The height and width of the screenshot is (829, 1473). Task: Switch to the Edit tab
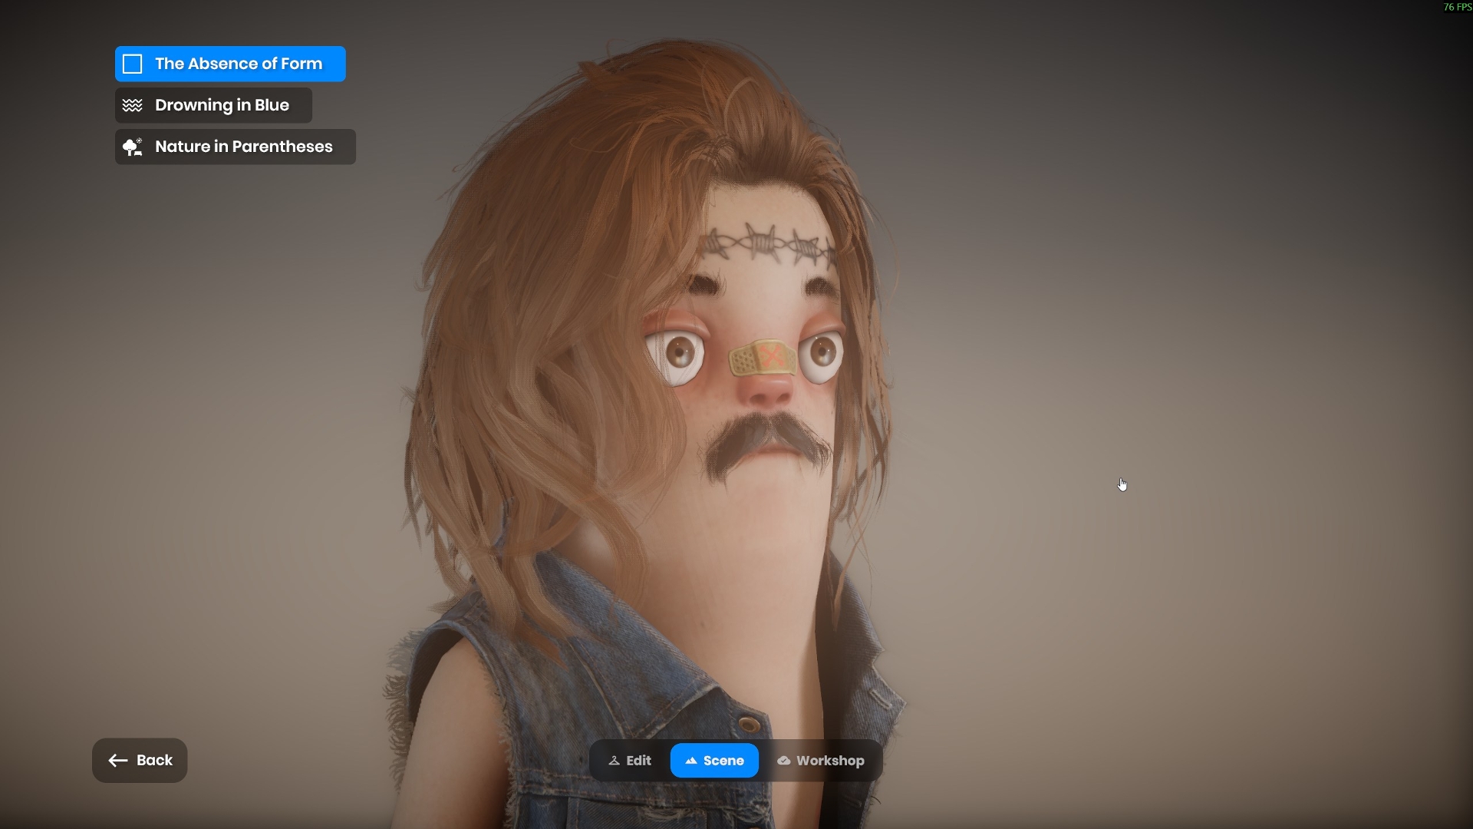click(x=638, y=761)
